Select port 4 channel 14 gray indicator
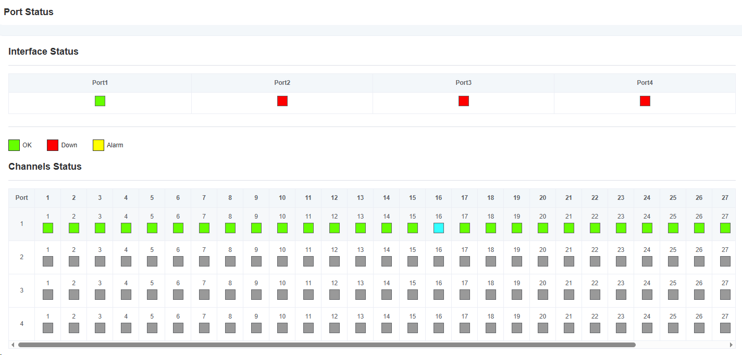 click(x=387, y=328)
